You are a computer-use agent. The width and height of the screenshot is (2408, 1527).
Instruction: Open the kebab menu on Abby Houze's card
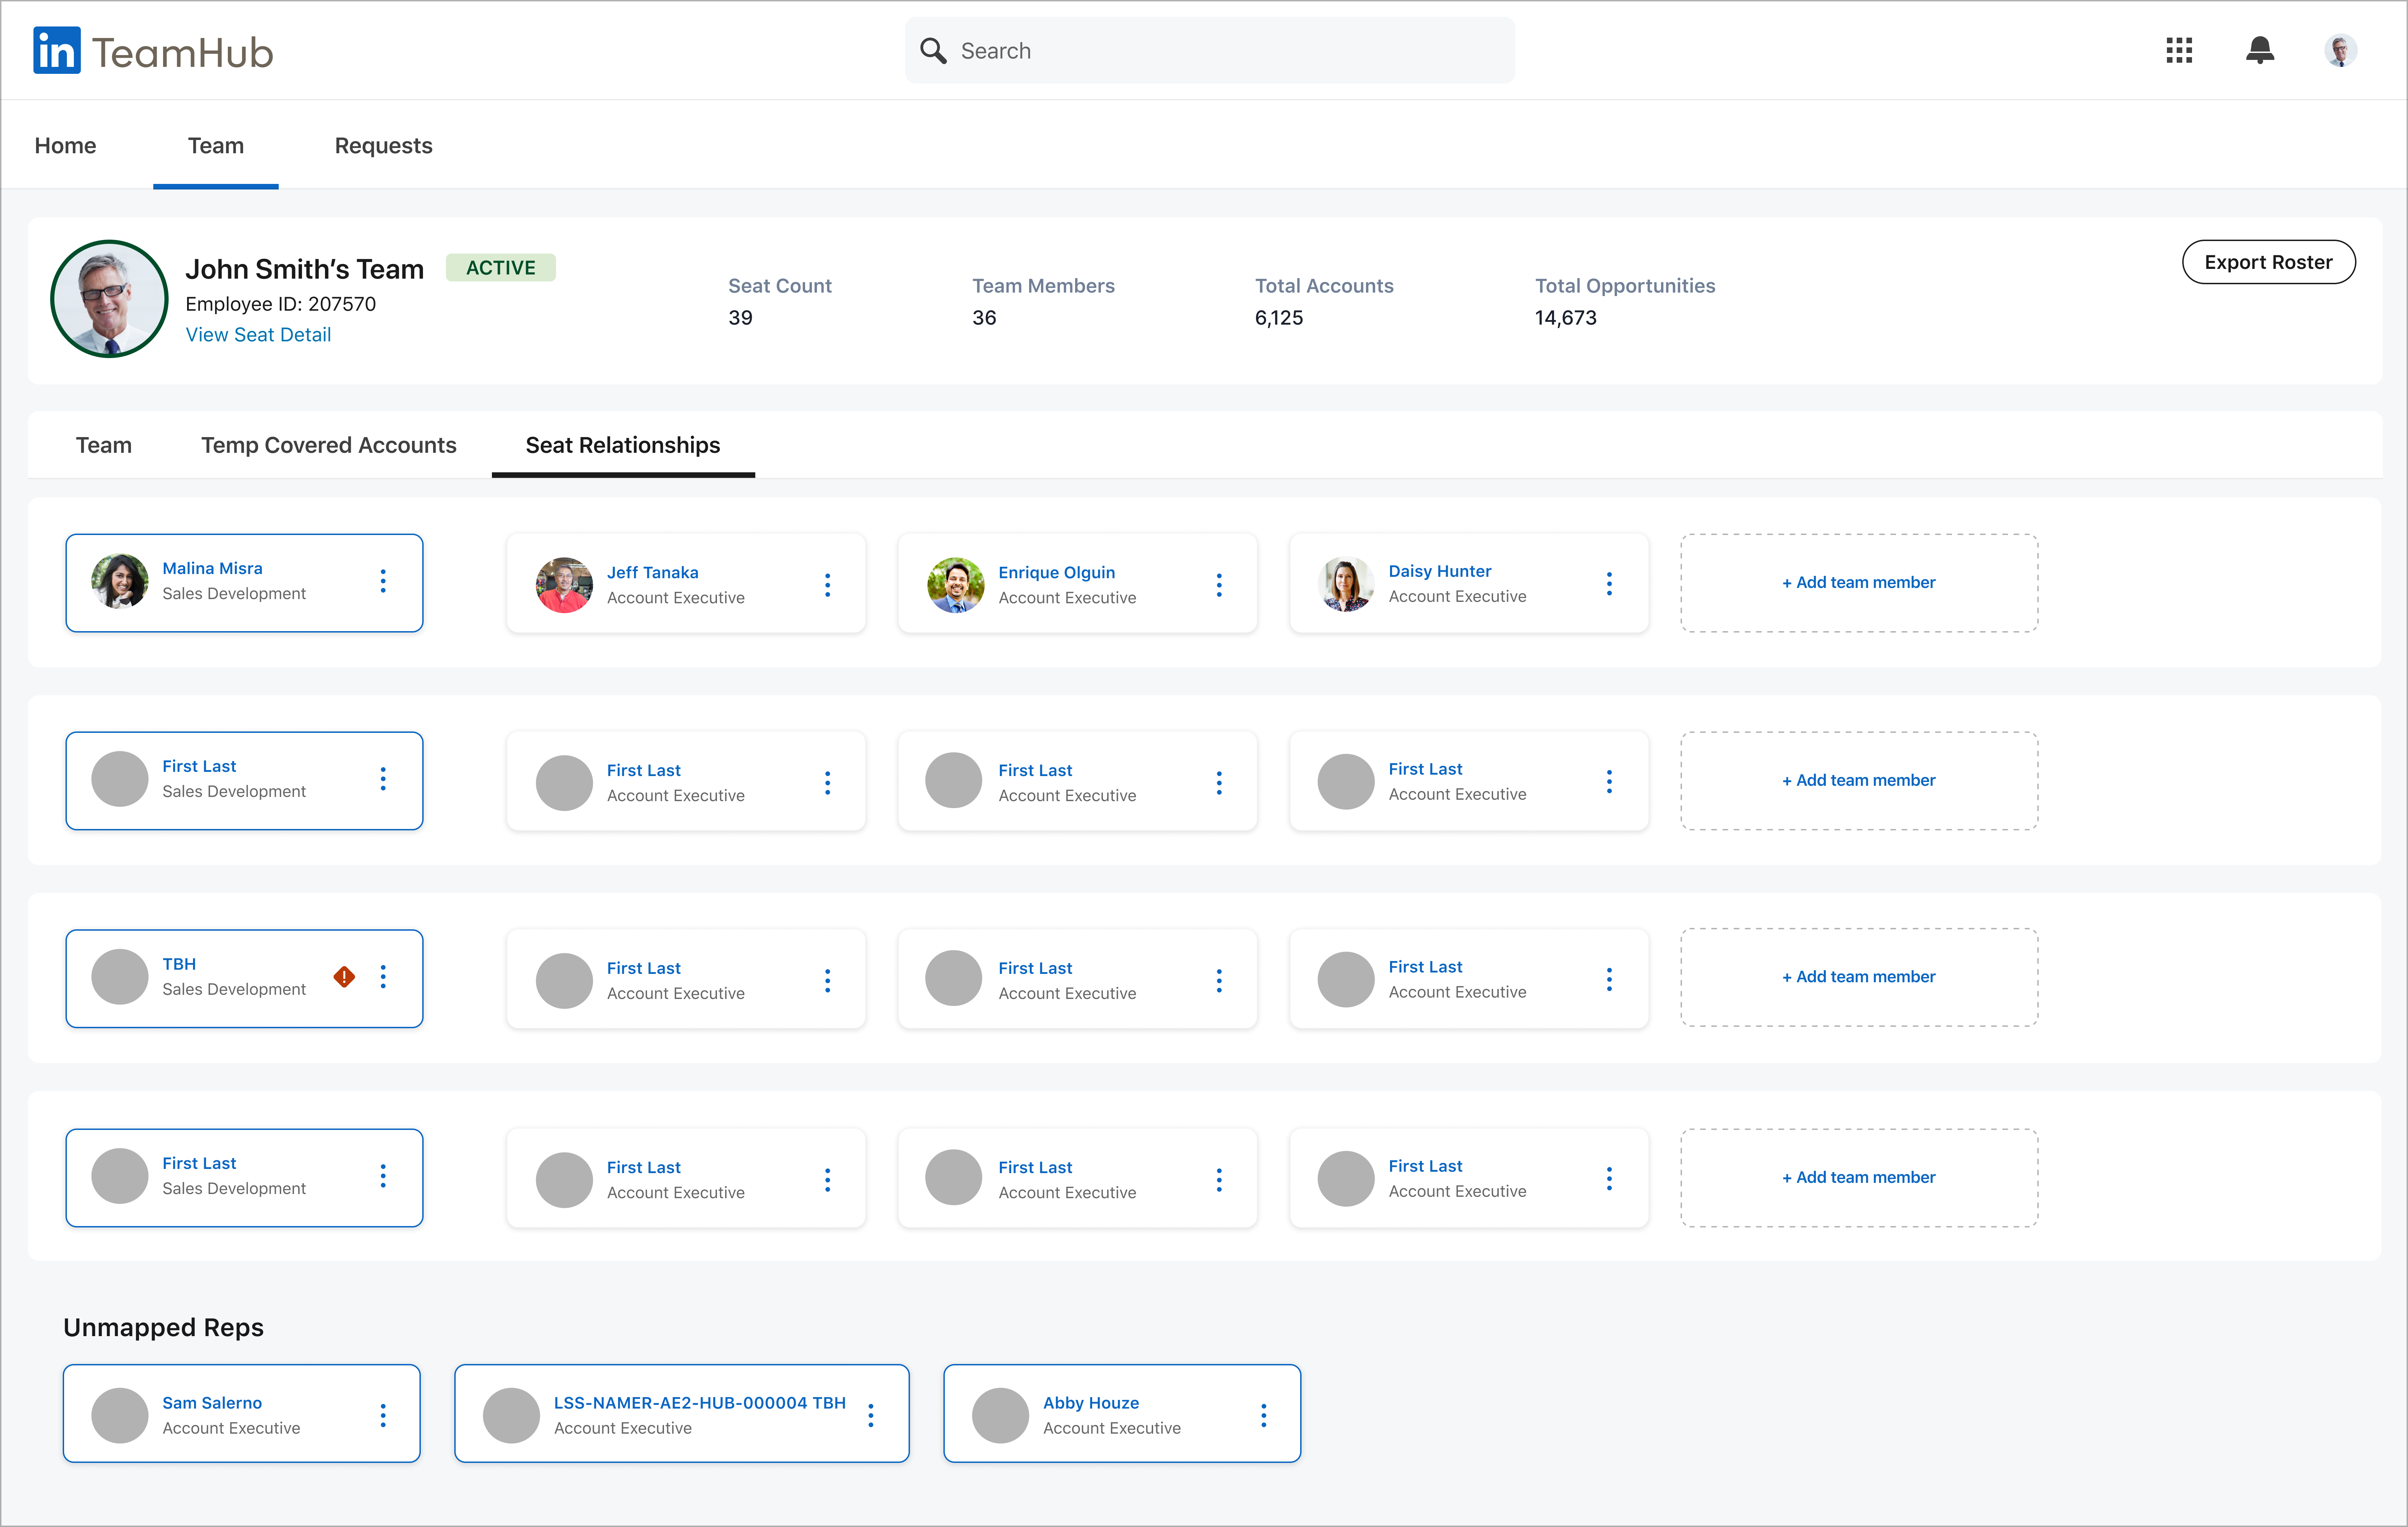pyautogui.click(x=1264, y=1415)
